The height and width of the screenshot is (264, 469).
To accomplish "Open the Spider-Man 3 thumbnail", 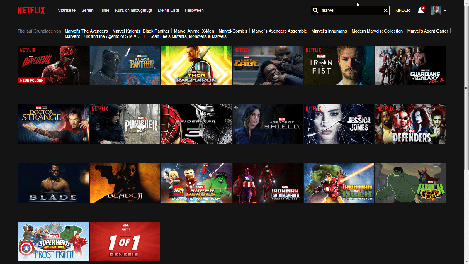I will pyautogui.click(x=196, y=124).
